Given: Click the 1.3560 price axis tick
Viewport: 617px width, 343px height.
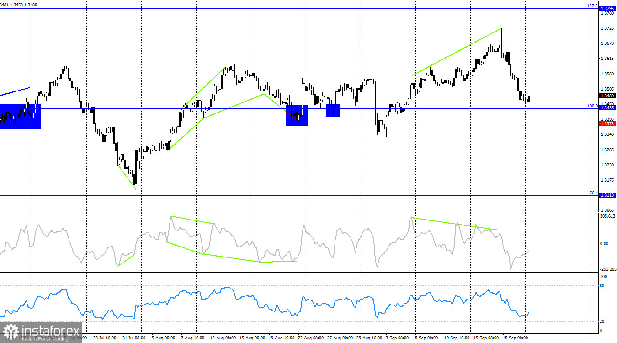Looking at the screenshot, I should pyautogui.click(x=607, y=74).
